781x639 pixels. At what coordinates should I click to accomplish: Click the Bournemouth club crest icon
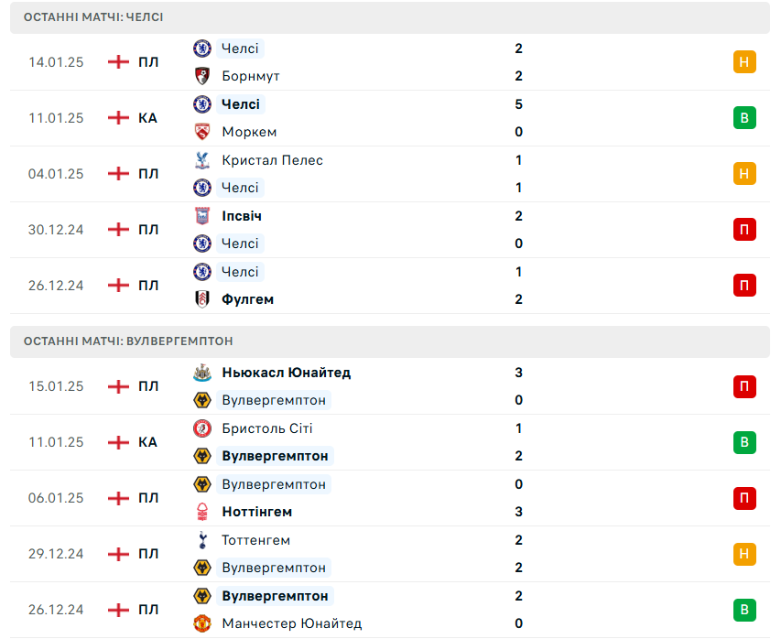coord(202,76)
